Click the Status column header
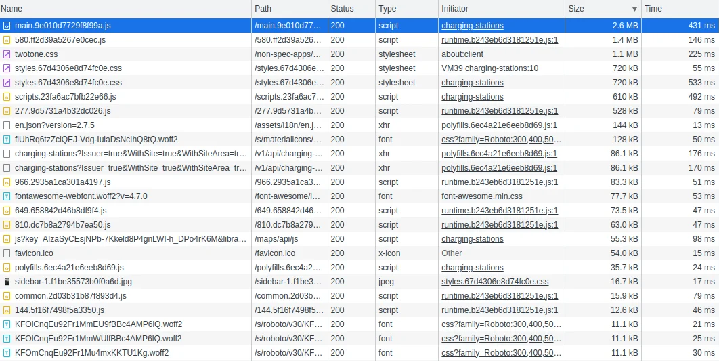Image resolution: width=719 pixels, height=361 pixels. click(342, 9)
